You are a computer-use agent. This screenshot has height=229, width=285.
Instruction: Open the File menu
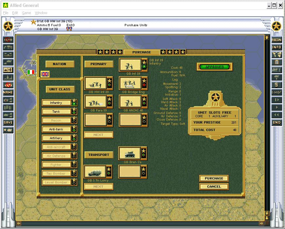point(6,13)
